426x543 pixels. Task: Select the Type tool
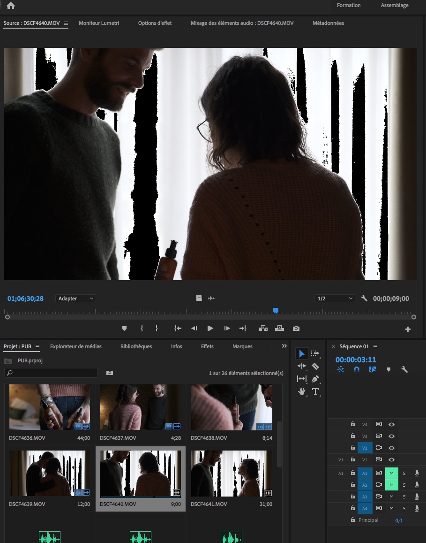click(315, 392)
